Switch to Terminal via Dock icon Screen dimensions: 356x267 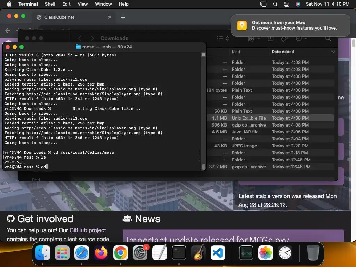(179, 253)
